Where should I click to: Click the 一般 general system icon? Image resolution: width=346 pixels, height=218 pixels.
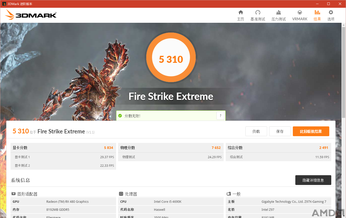pyautogui.click(x=229, y=194)
